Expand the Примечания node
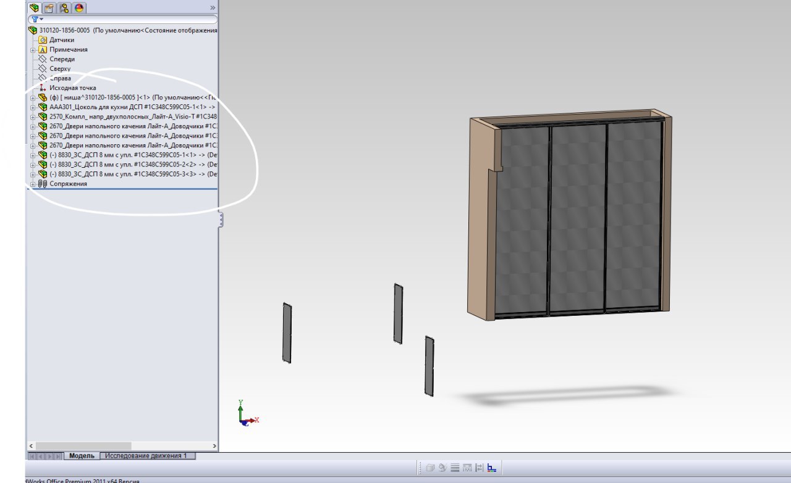 pos(32,49)
